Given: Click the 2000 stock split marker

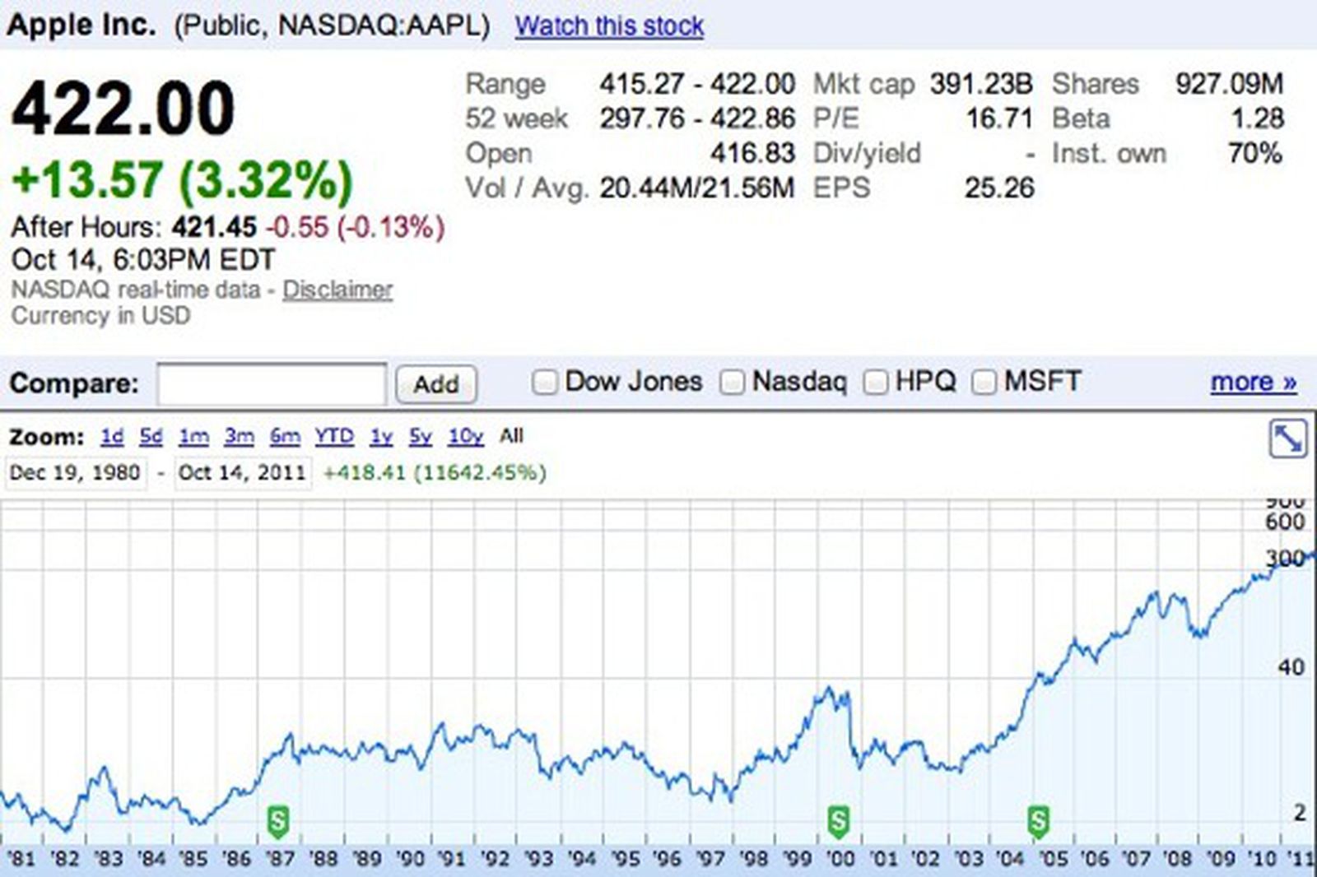Looking at the screenshot, I should (839, 819).
